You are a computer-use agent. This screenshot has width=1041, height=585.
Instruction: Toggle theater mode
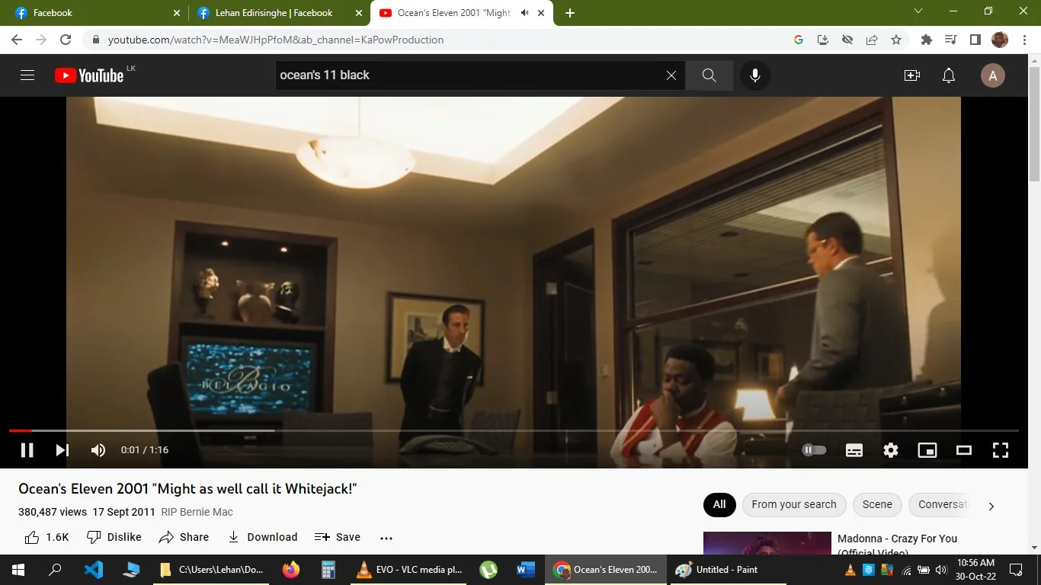point(964,450)
